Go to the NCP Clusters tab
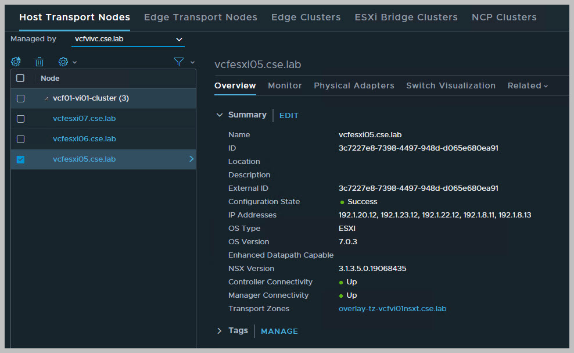574x353 pixels. click(504, 17)
